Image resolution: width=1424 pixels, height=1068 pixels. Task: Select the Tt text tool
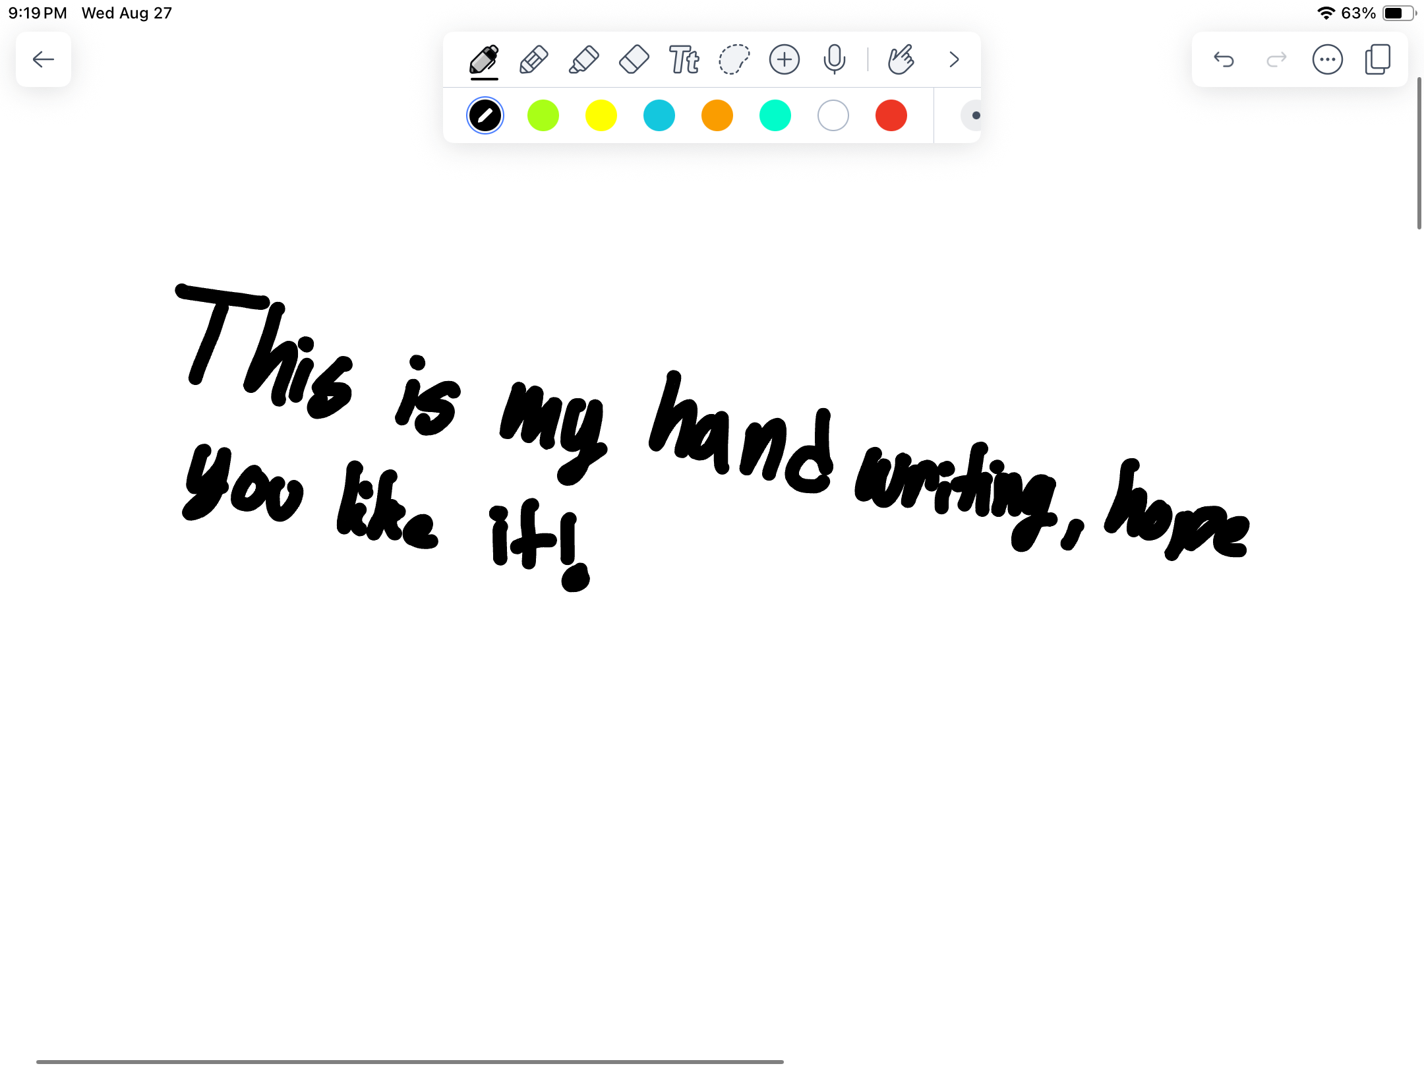point(684,59)
